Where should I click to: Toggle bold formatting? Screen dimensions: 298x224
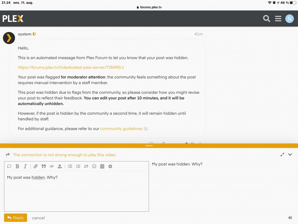click(17, 166)
